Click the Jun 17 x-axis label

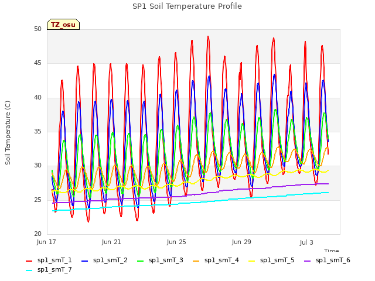[46, 242]
